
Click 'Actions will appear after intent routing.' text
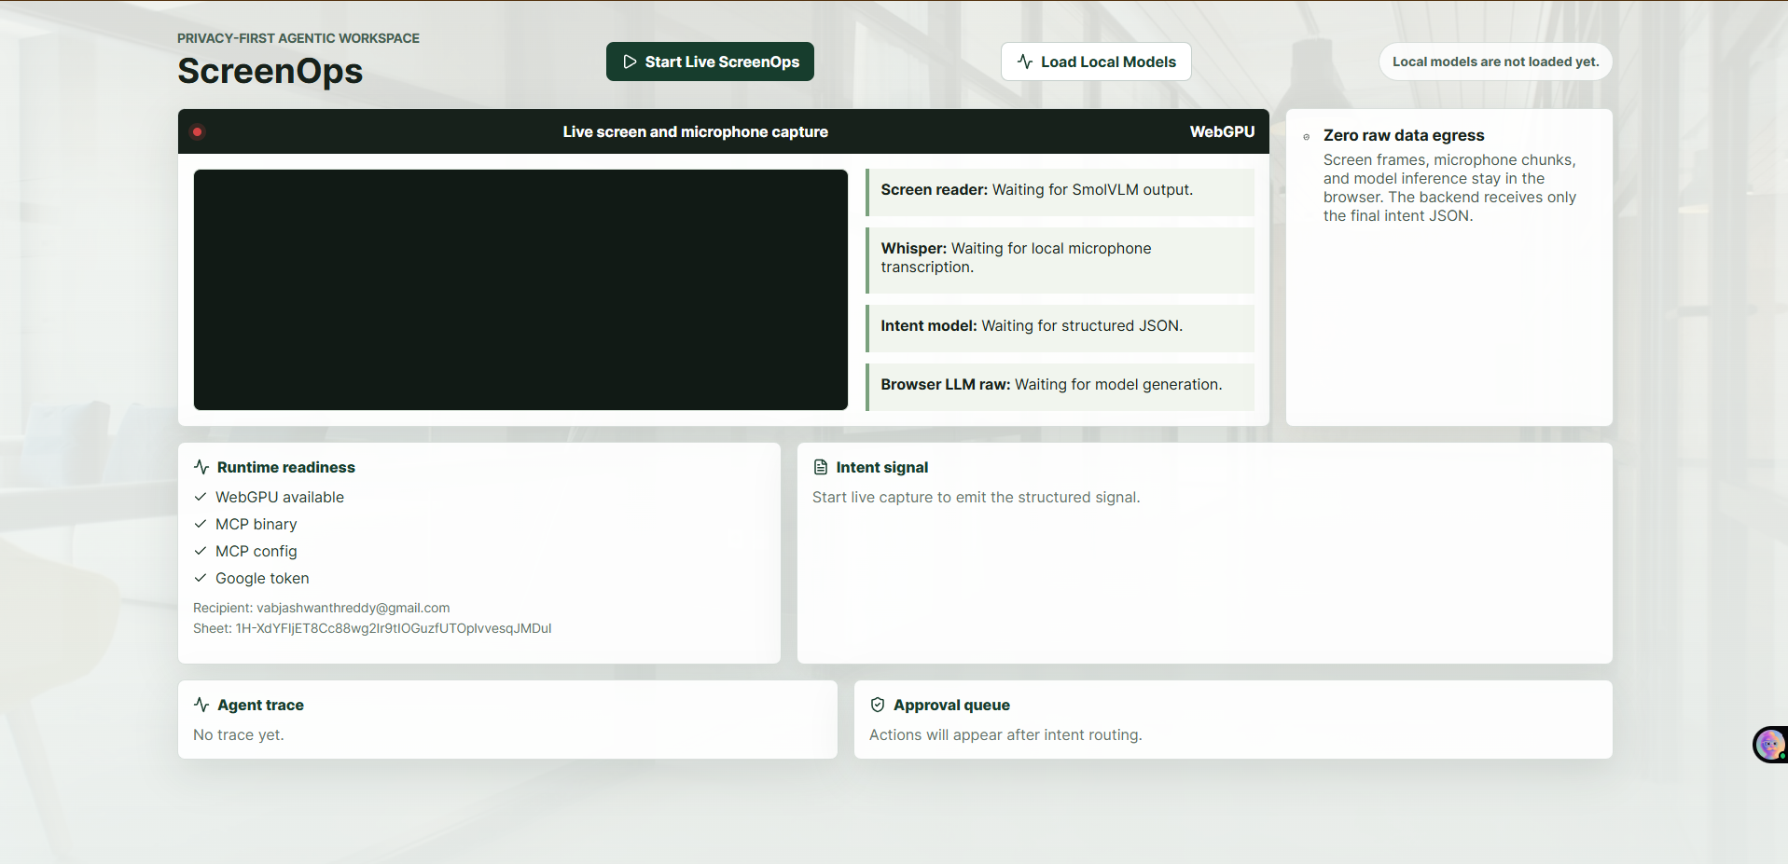pos(1005,734)
